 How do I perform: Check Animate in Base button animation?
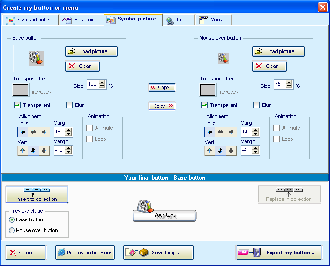tap(90, 128)
